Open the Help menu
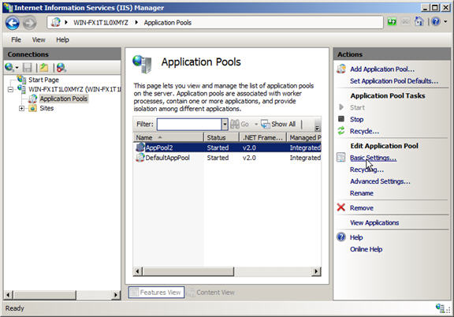The image size is (454, 317). tap(62, 39)
